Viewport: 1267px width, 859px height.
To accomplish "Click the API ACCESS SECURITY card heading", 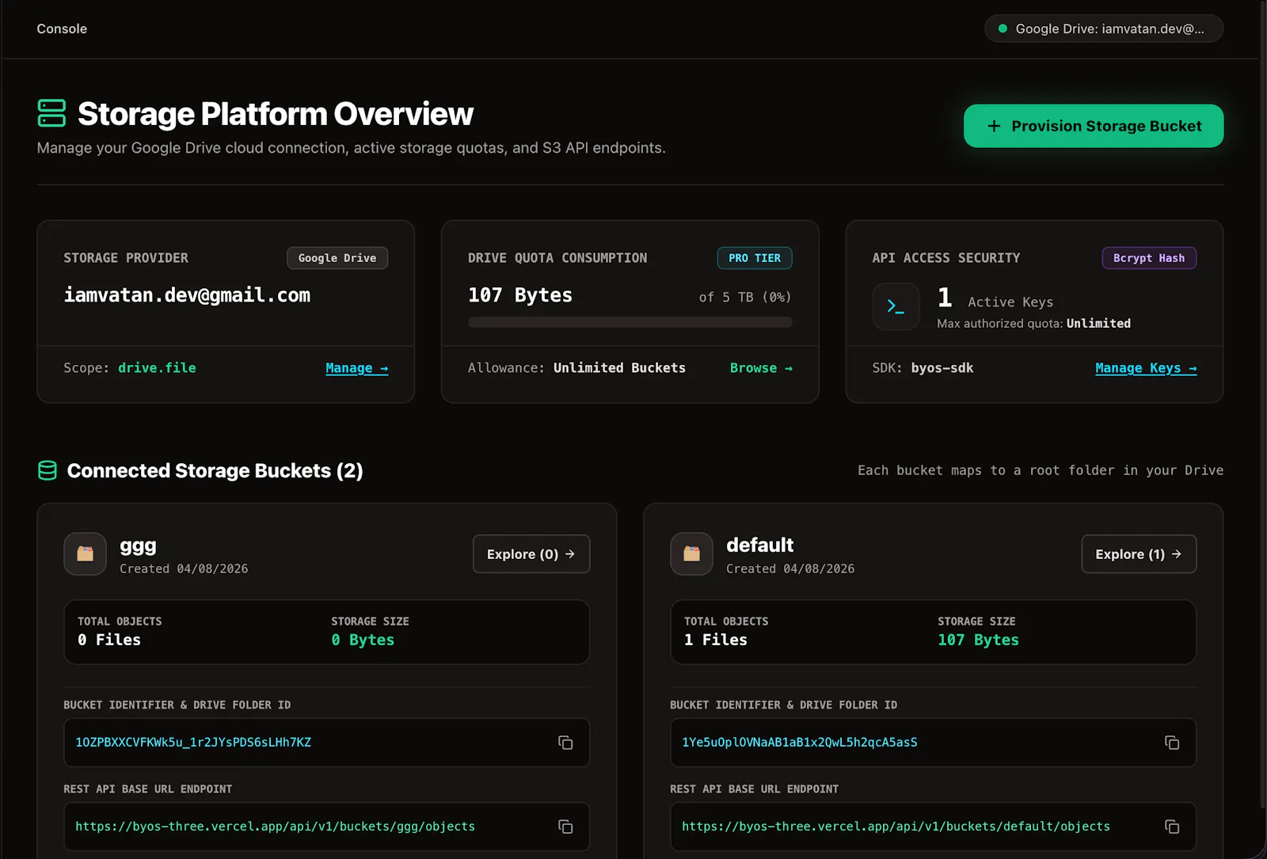I will [946, 258].
